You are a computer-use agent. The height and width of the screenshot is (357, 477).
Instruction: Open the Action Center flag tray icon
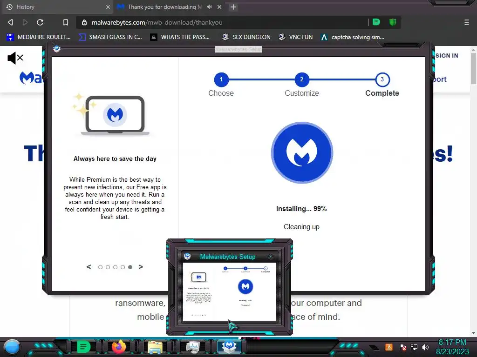(403, 347)
